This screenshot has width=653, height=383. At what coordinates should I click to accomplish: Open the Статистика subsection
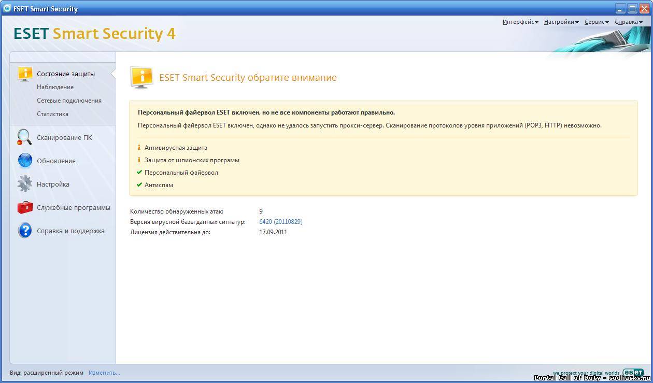(x=52, y=114)
